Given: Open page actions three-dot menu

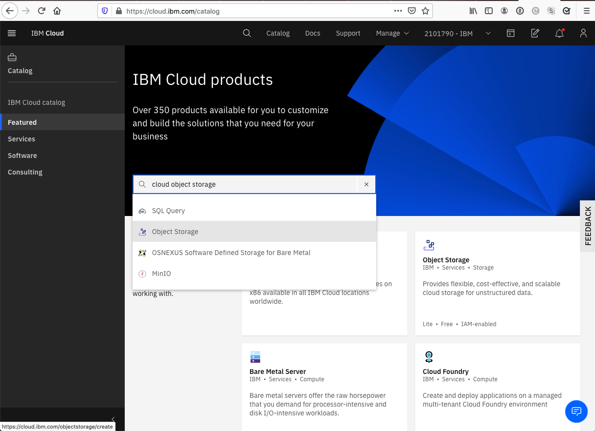Looking at the screenshot, I should coord(398,11).
